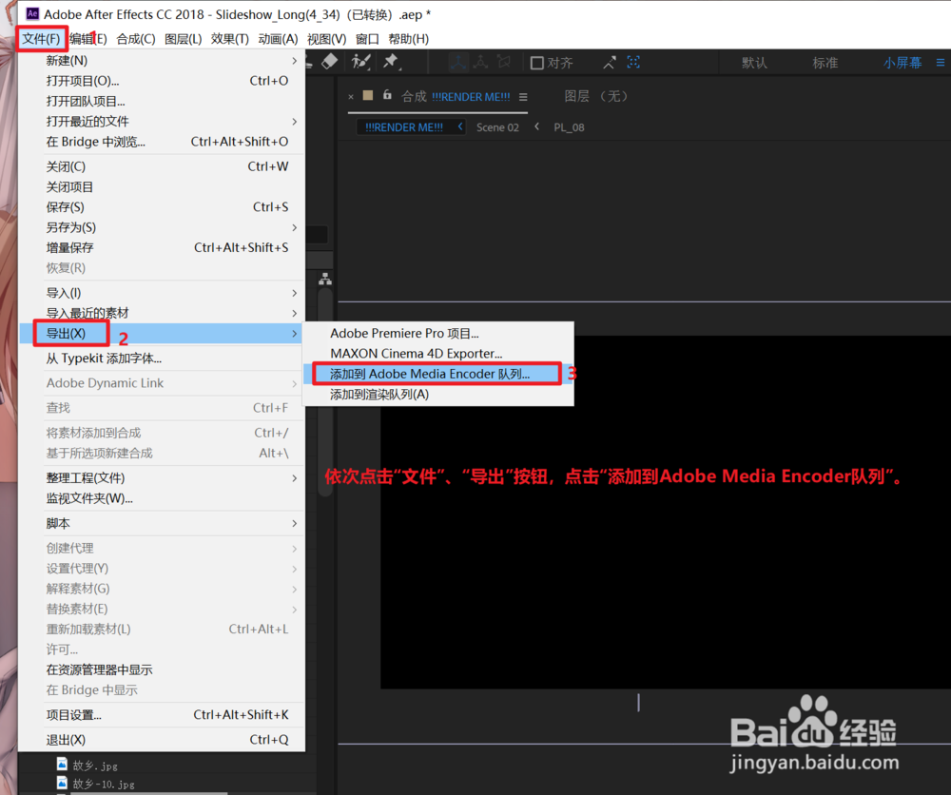Open the 导出(X) submenu

tap(162, 334)
